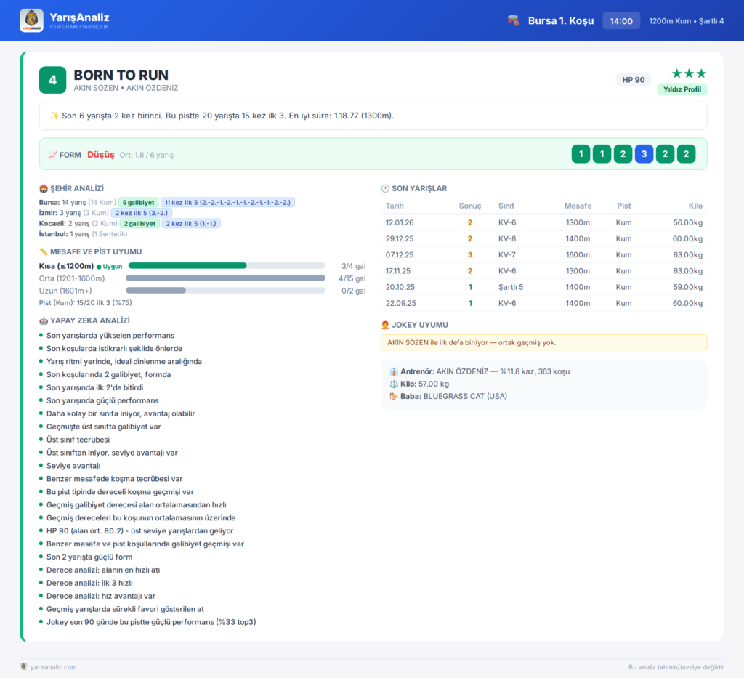
Task: Click the blue form badge showing 3
Action: pos(644,154)
